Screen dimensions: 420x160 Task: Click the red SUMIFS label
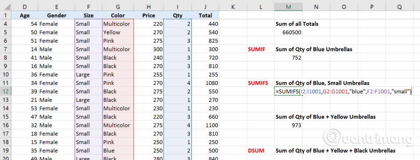pyautogui.click(x=258, y=83)
